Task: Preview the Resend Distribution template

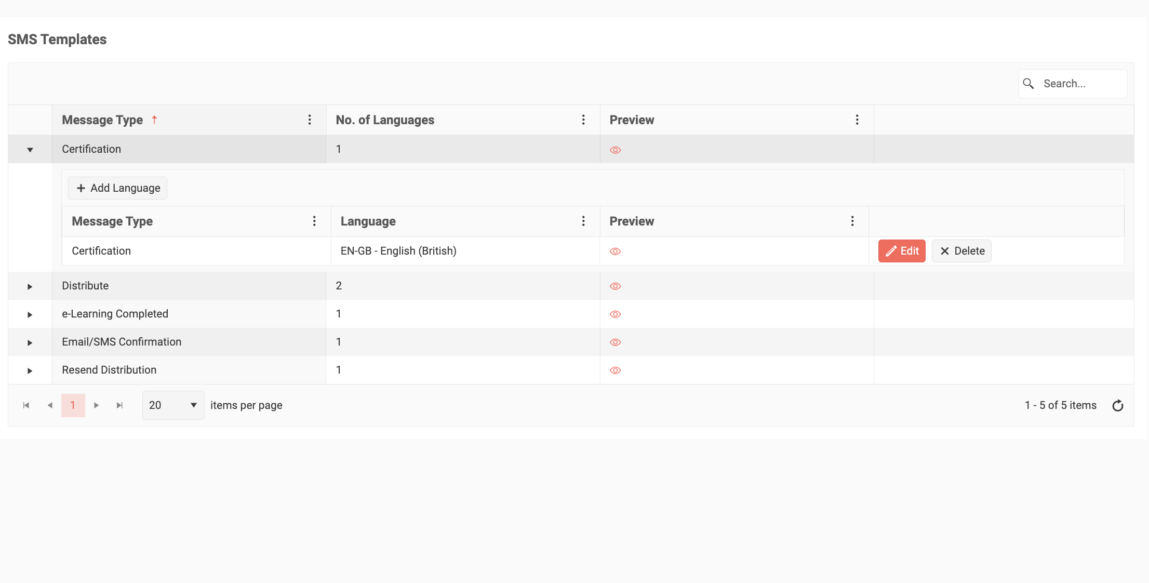Action: tap(616, 370)
